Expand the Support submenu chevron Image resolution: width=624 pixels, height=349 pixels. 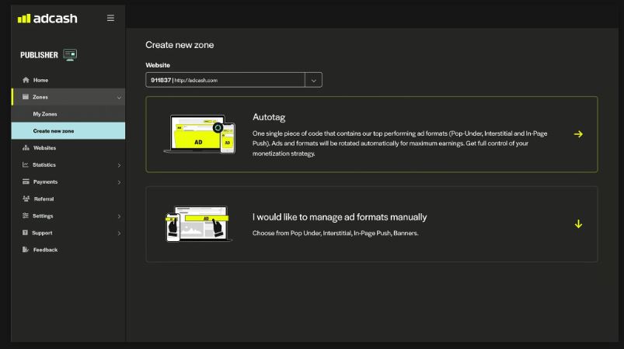point(119,233)
